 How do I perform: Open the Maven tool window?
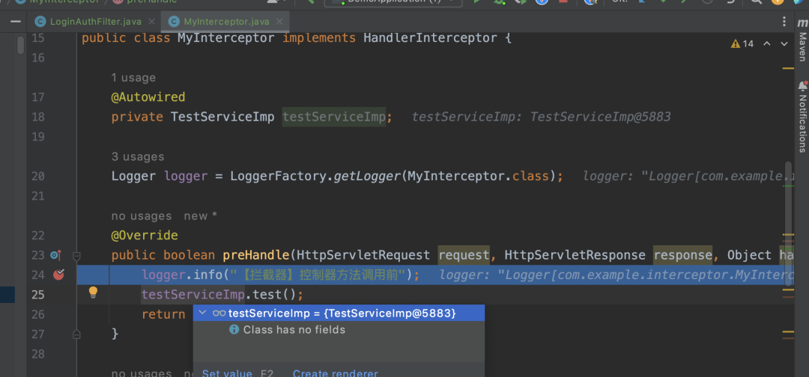coord(802,40)
